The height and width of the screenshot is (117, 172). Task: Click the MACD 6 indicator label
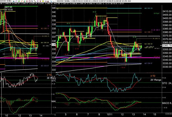(x=167, y=103)
